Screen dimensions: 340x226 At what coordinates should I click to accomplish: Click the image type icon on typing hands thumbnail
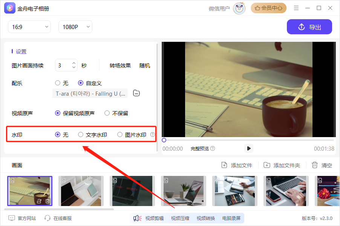point(268,180)
